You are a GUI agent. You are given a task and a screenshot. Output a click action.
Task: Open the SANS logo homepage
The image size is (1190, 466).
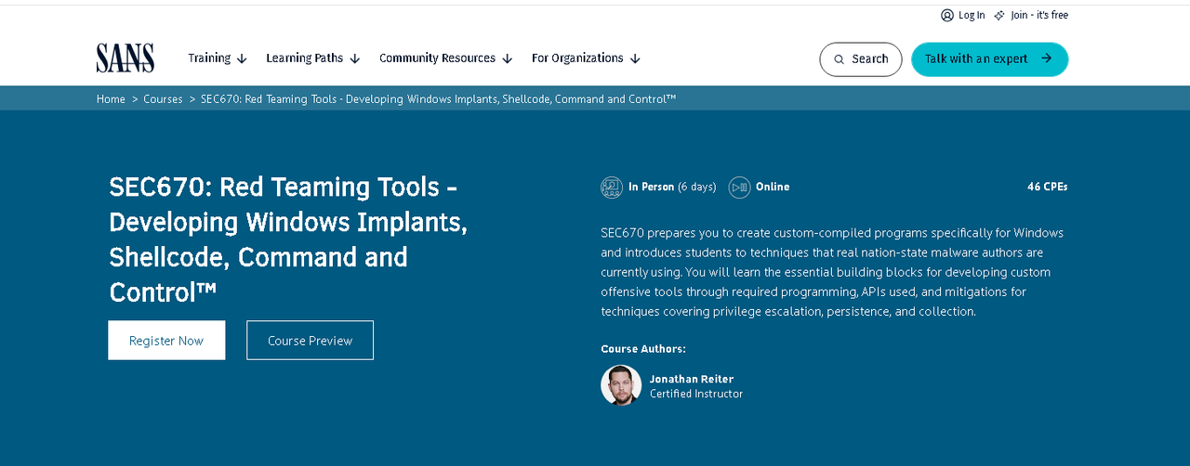126,58
